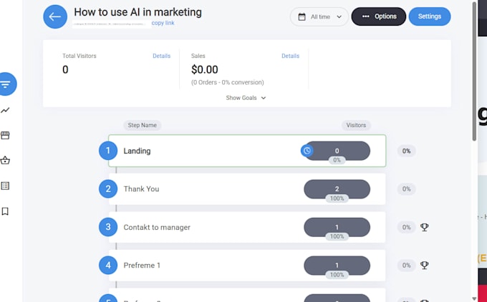Open Total Visitors Details link
Image resolution: width=487 pixels, height=302 pixels.
click(x=162, y=56)
